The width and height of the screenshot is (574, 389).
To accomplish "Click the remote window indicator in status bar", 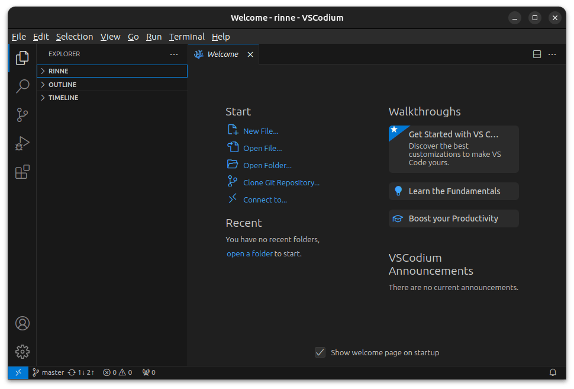I will click(18, 372).
